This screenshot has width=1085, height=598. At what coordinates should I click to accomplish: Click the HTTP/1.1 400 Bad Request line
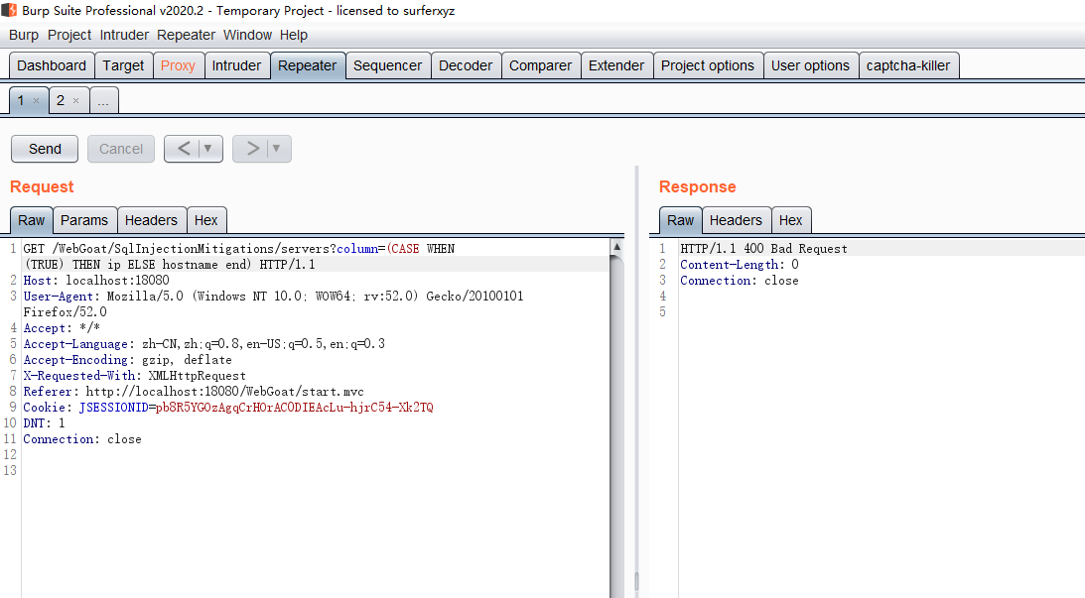763,249
